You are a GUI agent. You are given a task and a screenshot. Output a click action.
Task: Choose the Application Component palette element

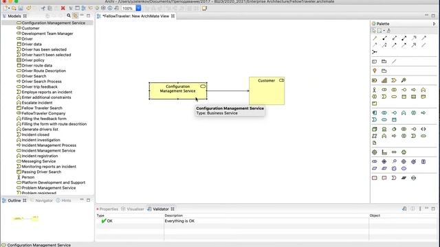point(375,113)
